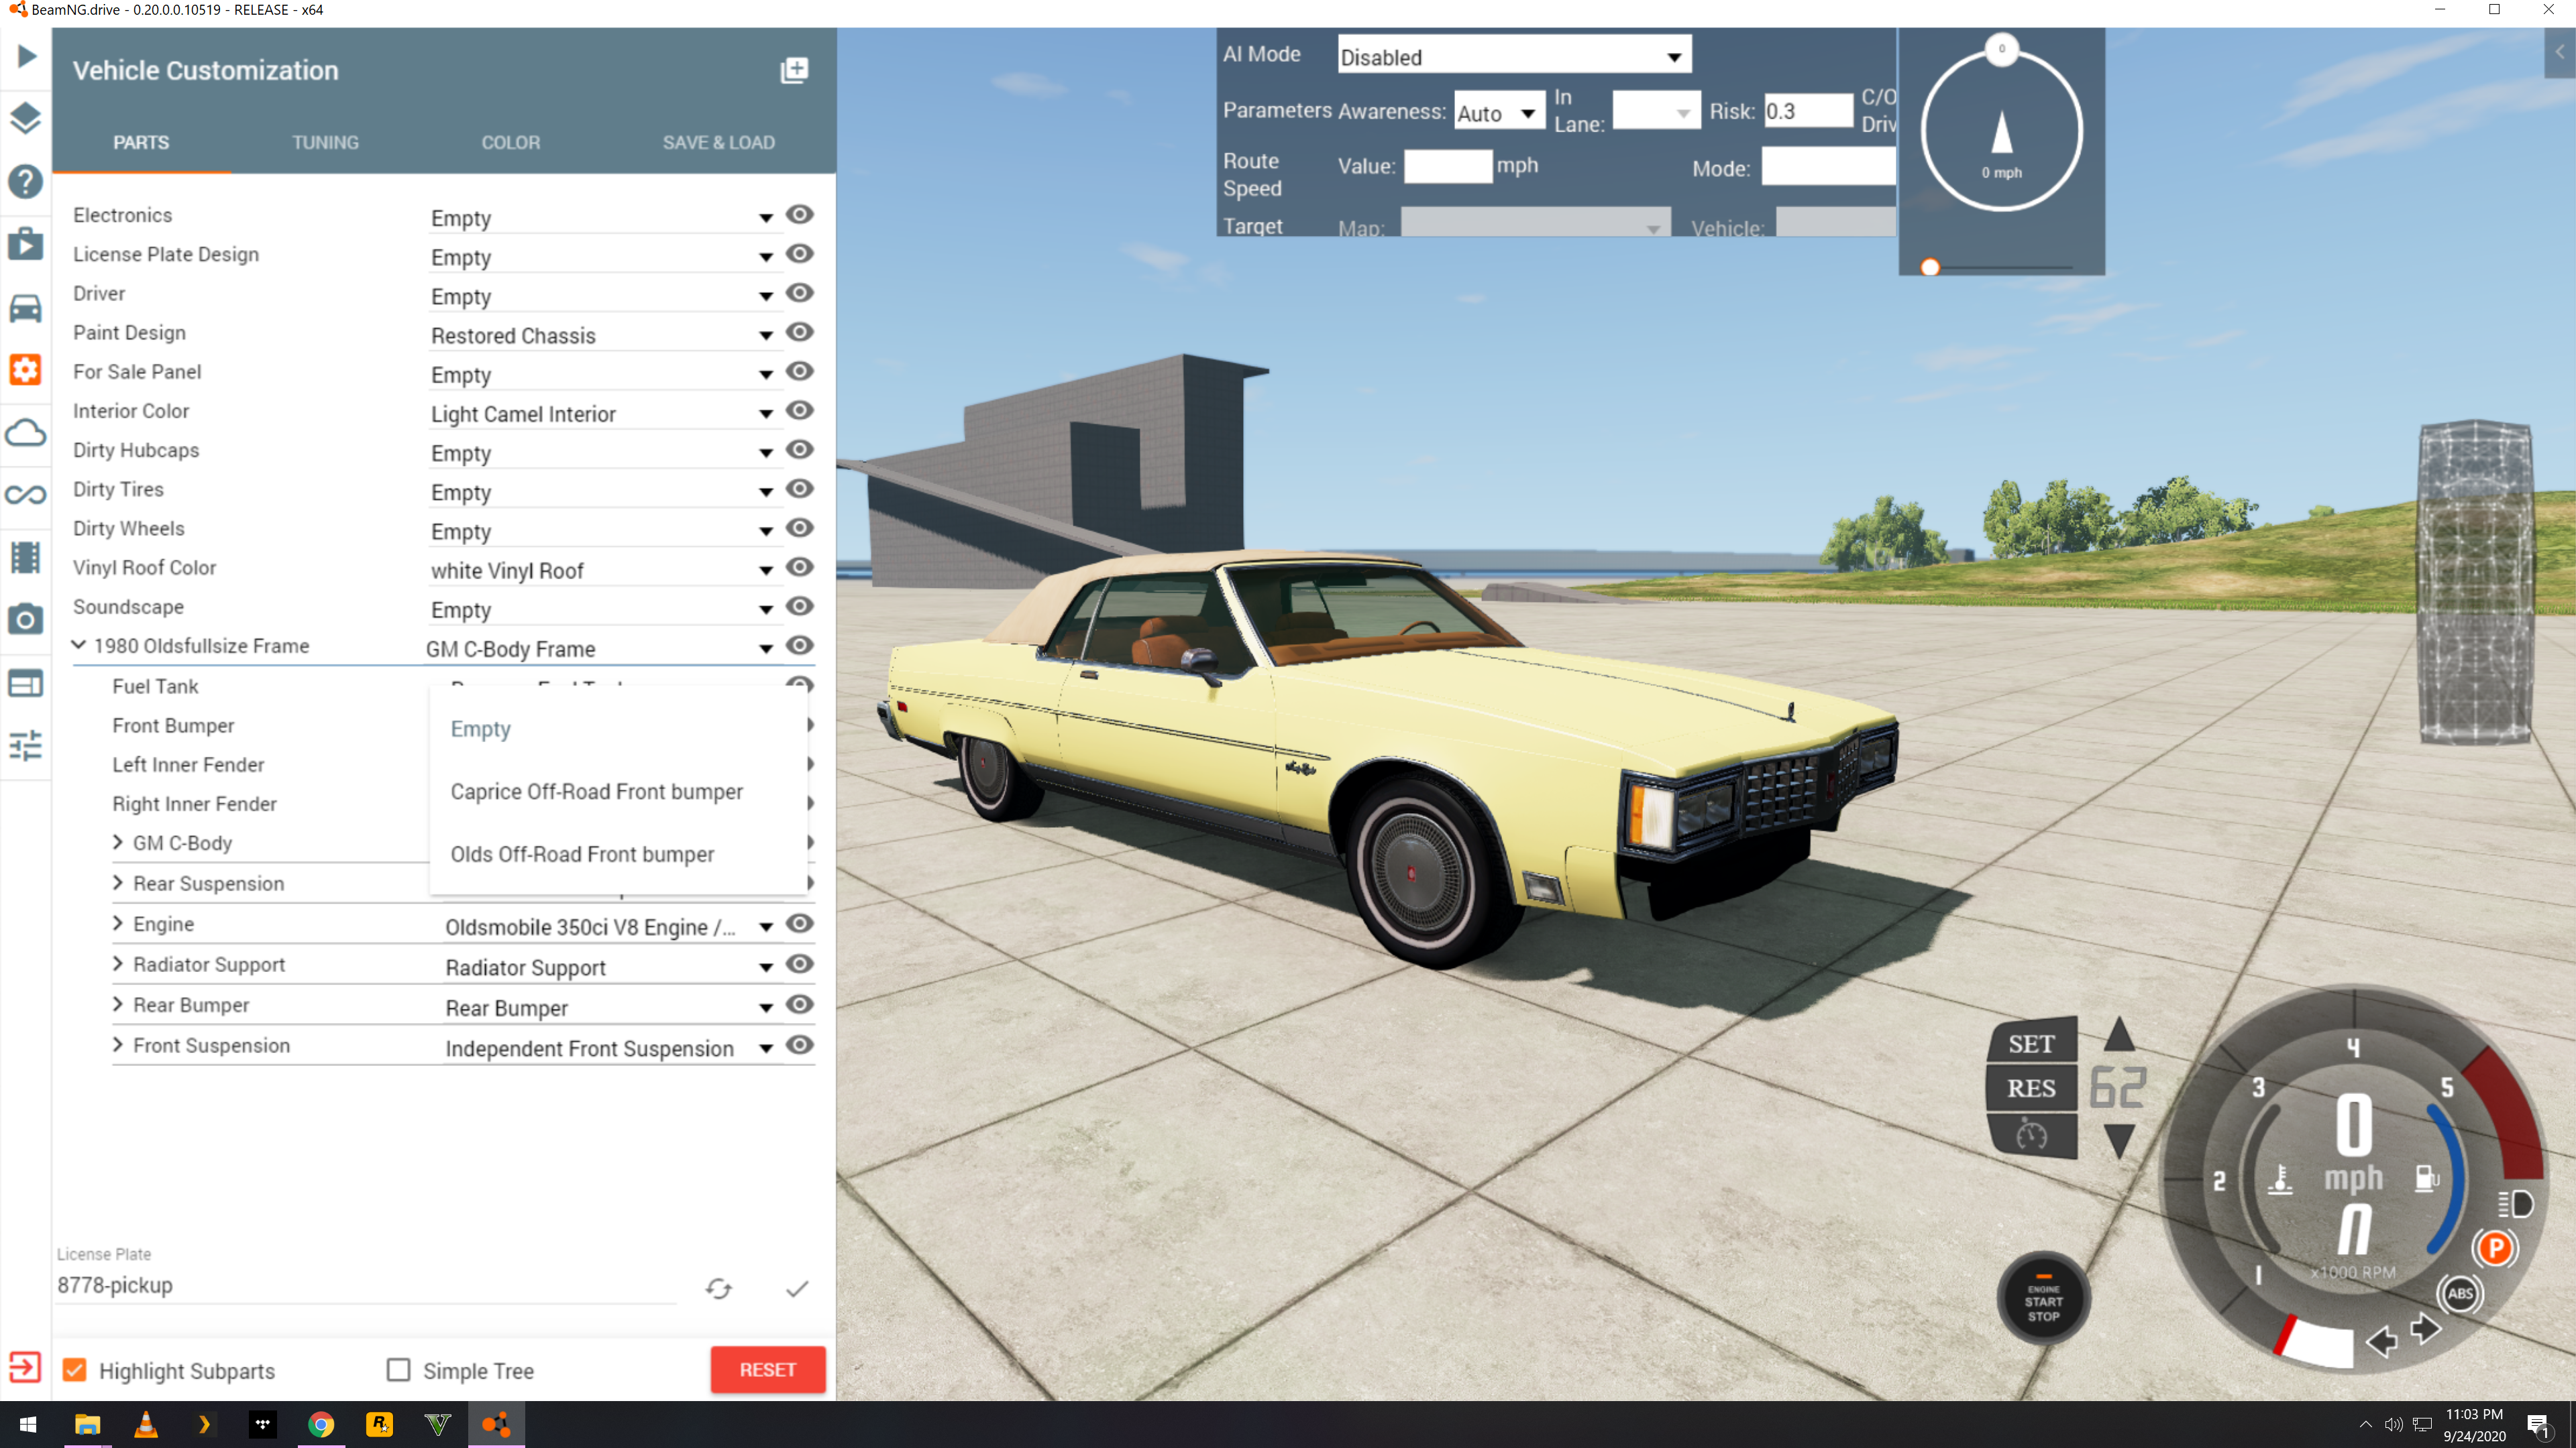The height and width of the screenshot is (1448, 2576).
Task: Click the cruise control RES button
Action: point(2032,1088)
